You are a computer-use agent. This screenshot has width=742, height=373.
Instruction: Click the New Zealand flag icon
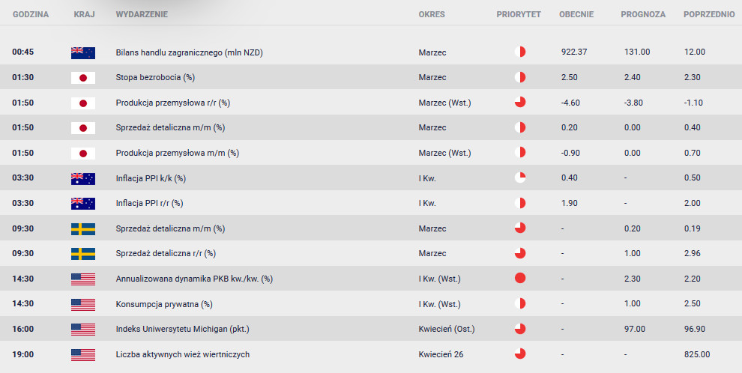(82, 52)
